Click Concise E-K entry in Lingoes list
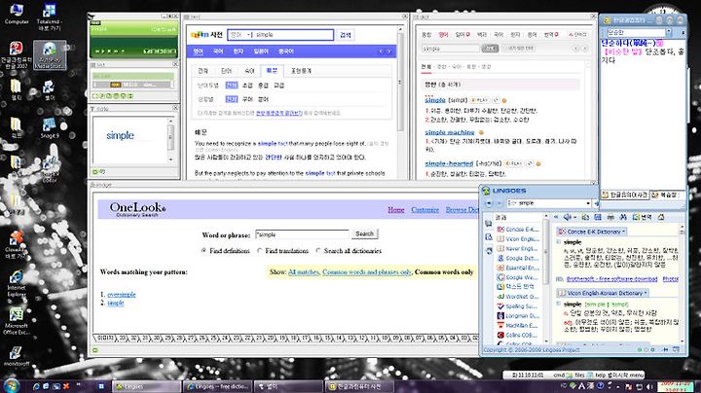 (518, 230)
